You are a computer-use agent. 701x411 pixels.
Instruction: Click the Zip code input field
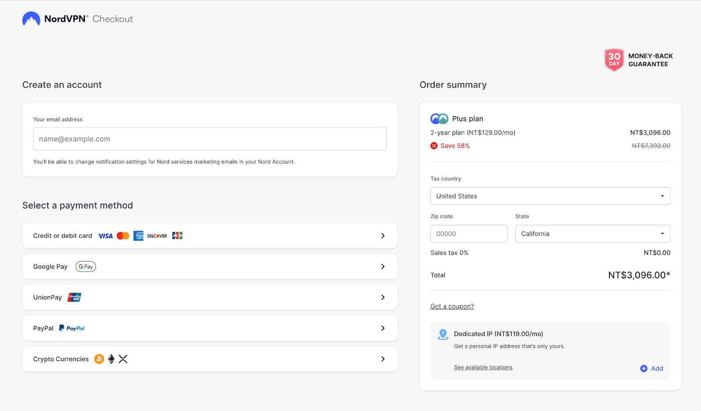click(x=469, y=234)
